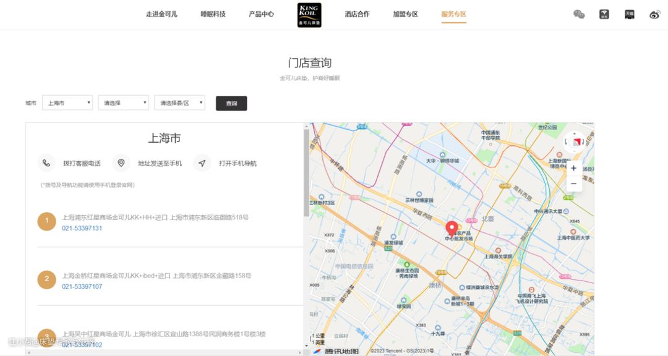Click the 查询 search button
The image size is (668, 356).
point(231,103)
